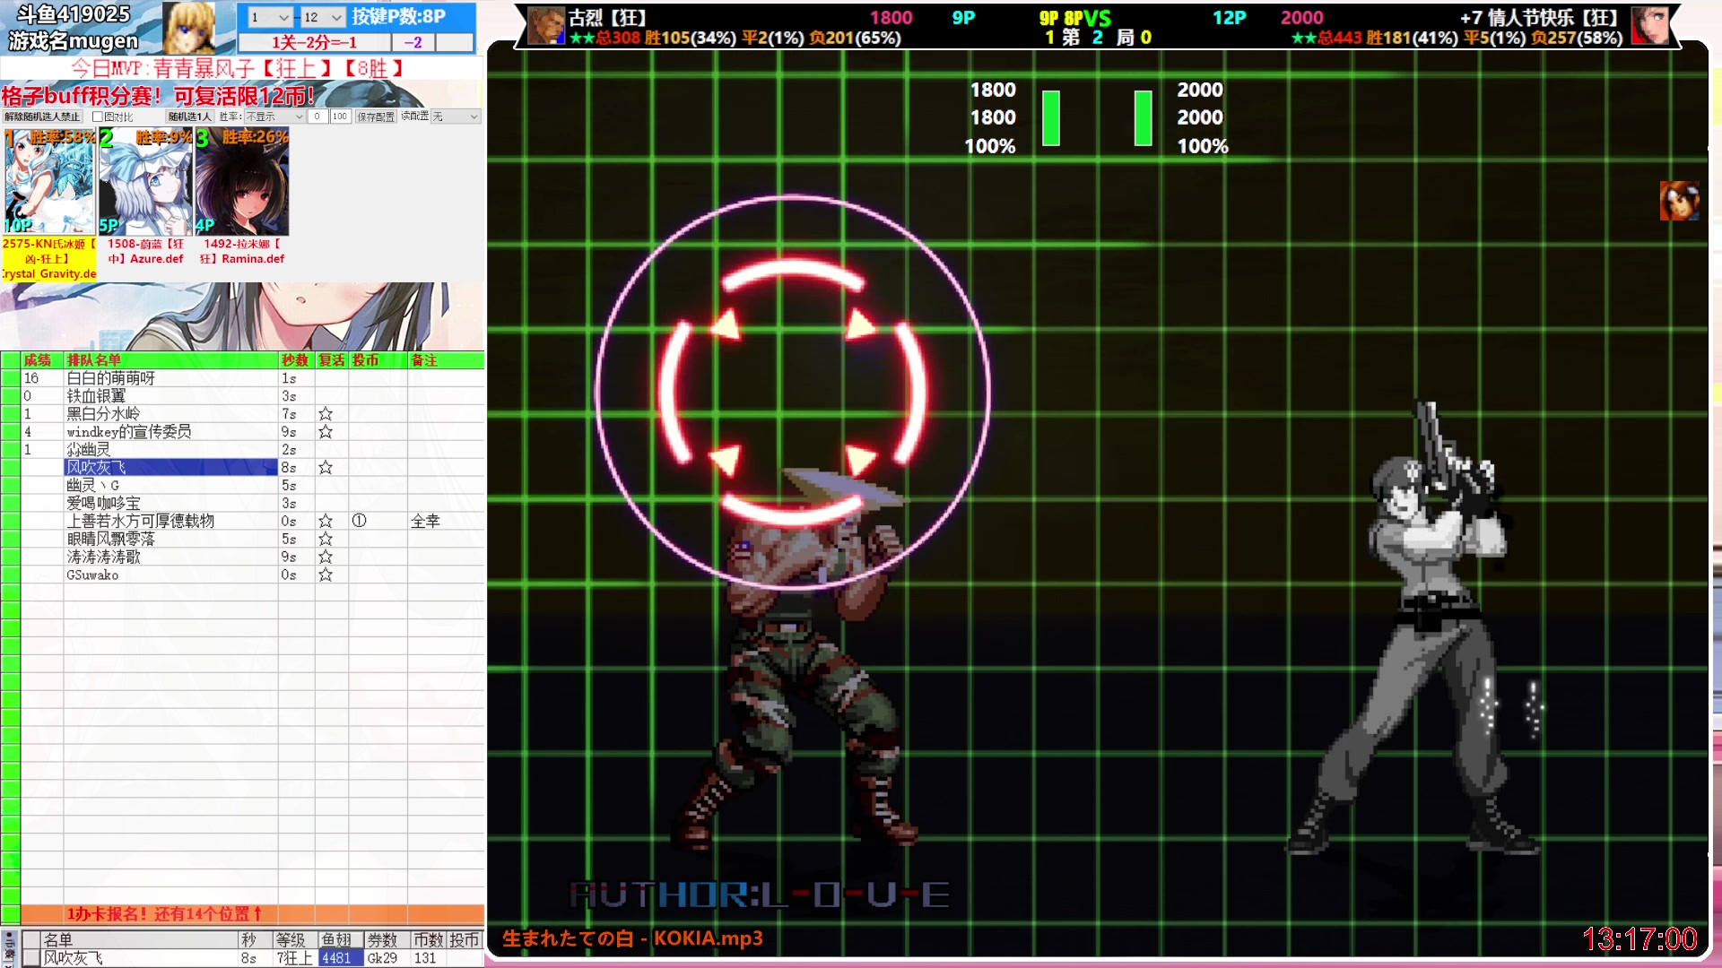This screenshot has height=968, width=1722.
Task: Click the revive star for 涛涛涛涛歌
Action: (326, 557)
